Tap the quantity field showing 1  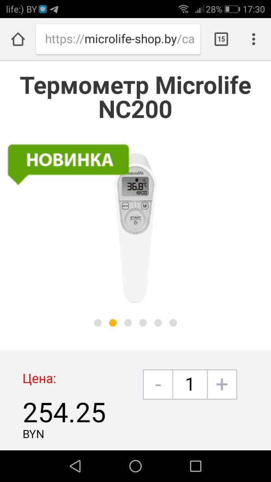(190, 384)
